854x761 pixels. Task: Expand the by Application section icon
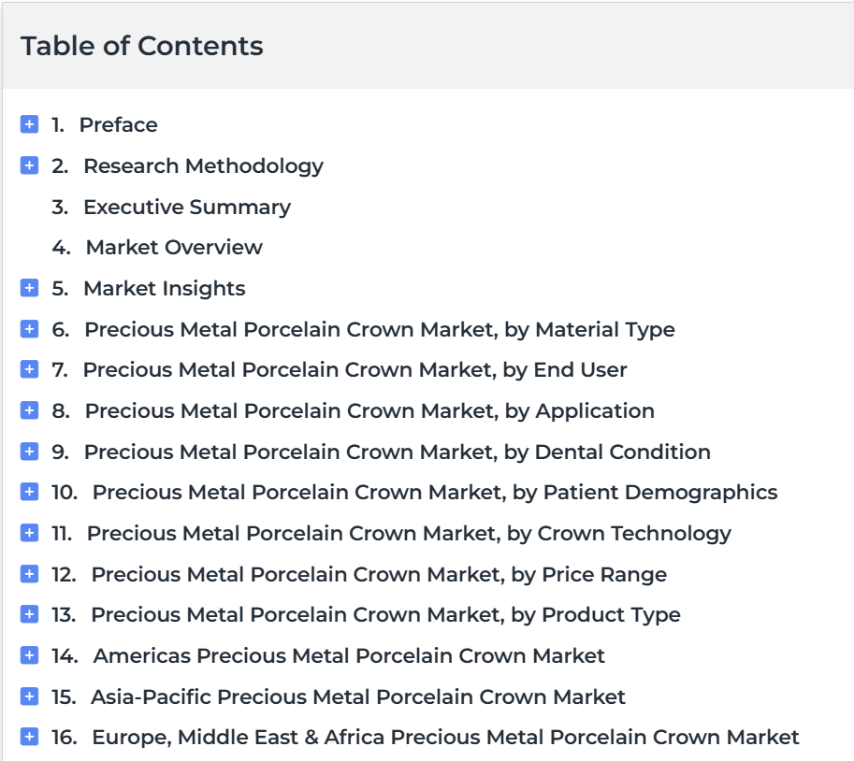tap(29, 409)
